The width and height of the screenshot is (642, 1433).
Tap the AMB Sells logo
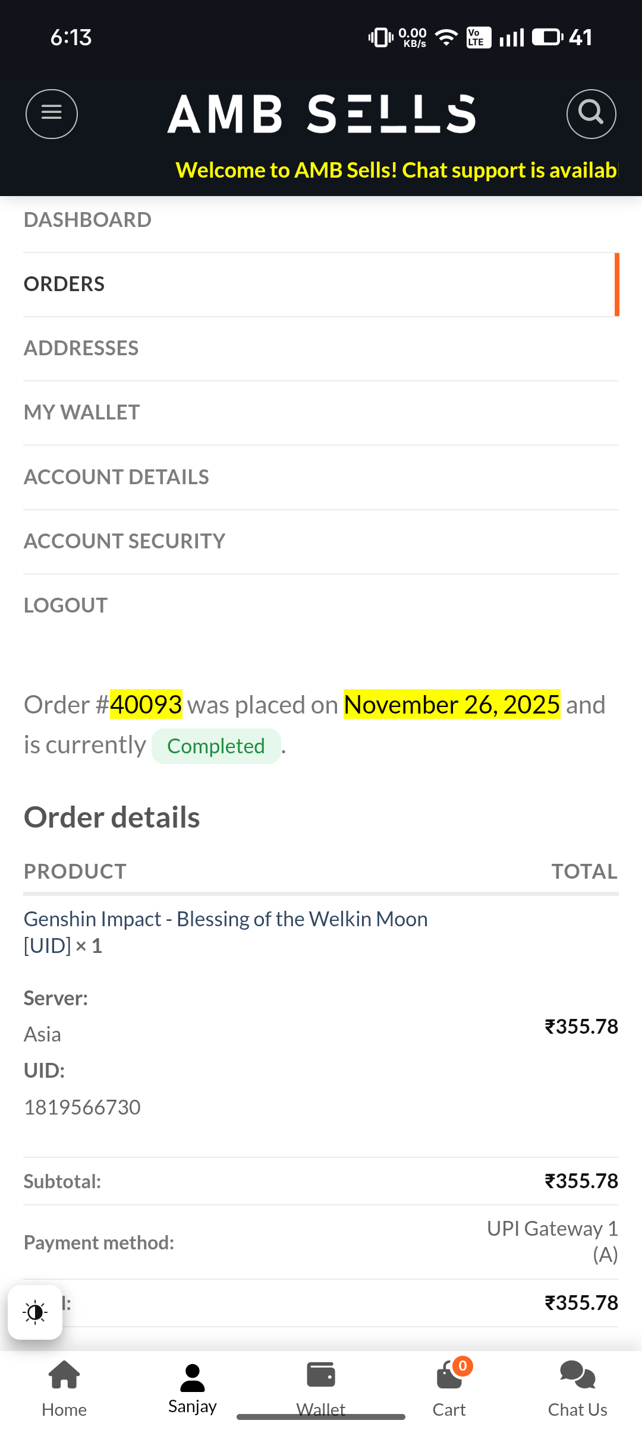coord(321,114)
